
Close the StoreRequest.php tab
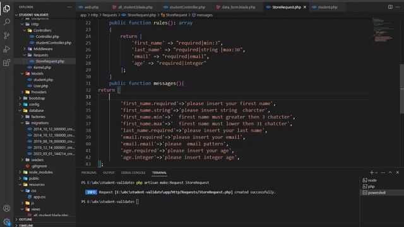[305, 7]
